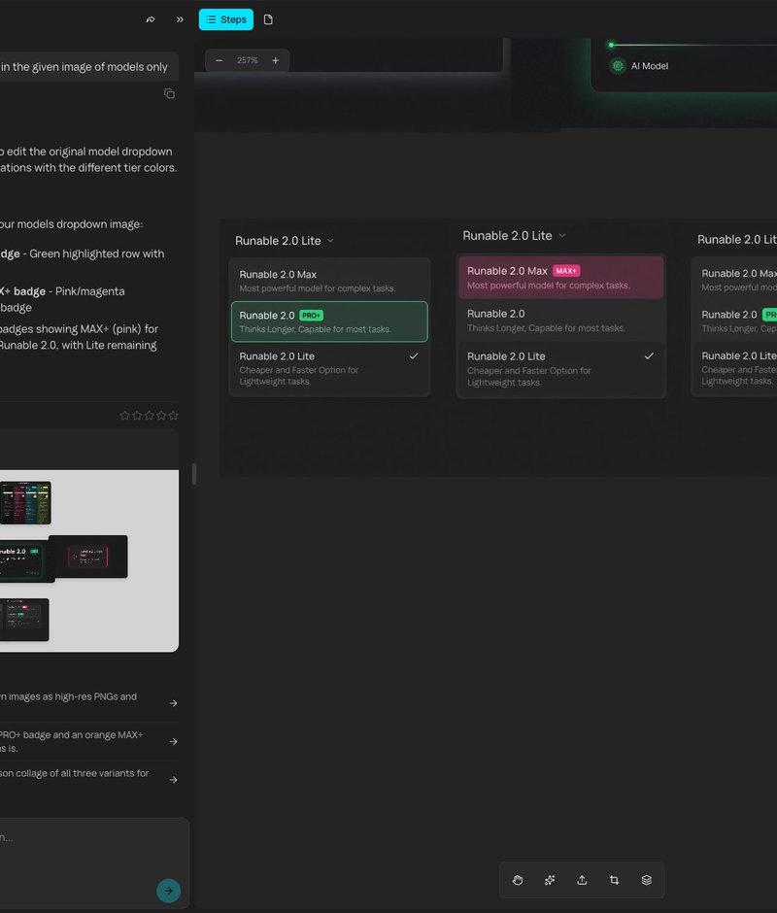Screen dimensions: 777x913
Task: Click the AI Model gear icon
Action: pyautogui.click(x=618, y=66)
